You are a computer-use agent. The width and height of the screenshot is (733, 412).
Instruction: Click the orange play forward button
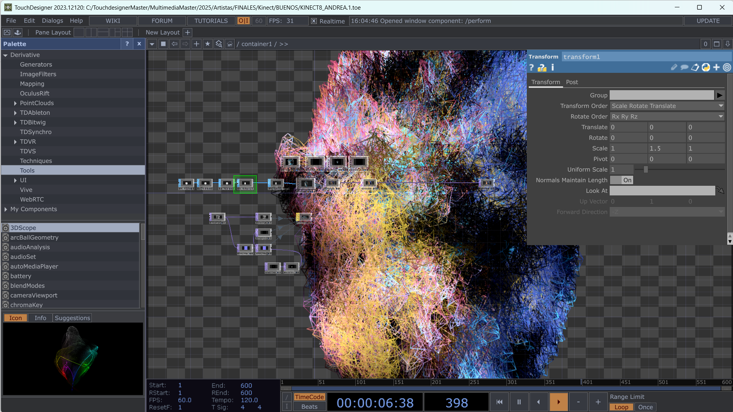click(x=558, y=402)
